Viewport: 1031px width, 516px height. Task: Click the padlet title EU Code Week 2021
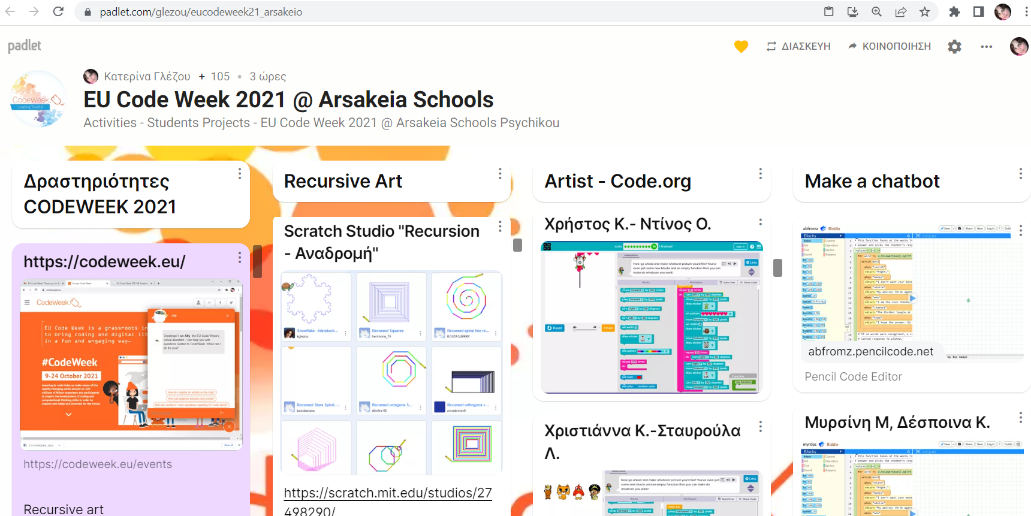coord(288,99)
